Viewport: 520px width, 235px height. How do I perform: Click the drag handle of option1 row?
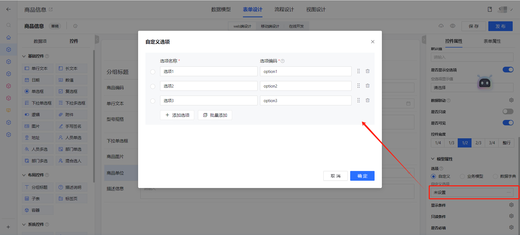pyautogui.click(x=358, y=71)
